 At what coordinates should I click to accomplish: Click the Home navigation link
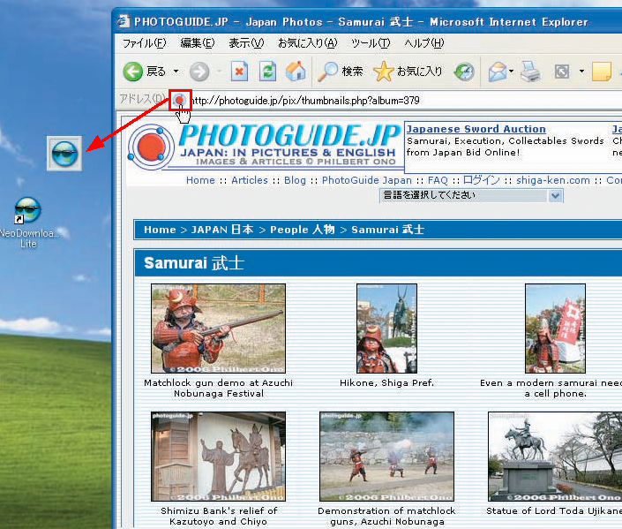coord(200,180)
